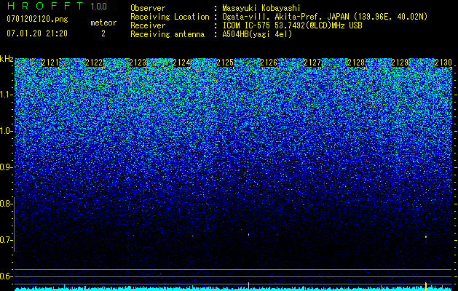The image size is (458, 291).
Task: Click the 0.9 frequency axis label
Action: coord(5,167)
